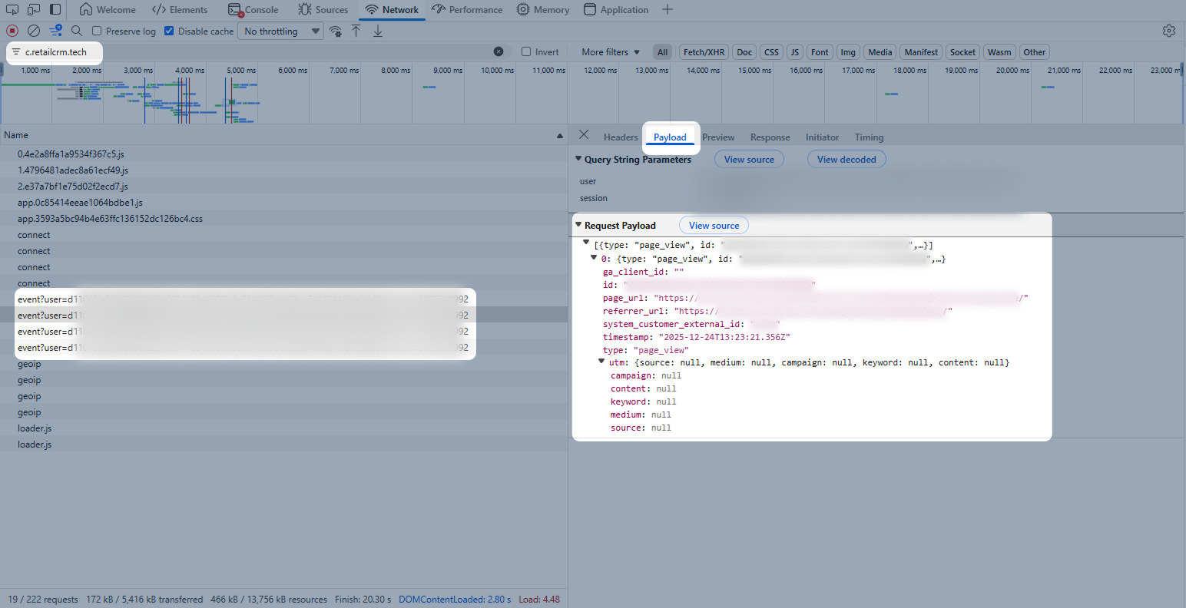Viewport: 1186px width, 608px height.
Task: Click the View decoded button
Action: tap(846, 160)
